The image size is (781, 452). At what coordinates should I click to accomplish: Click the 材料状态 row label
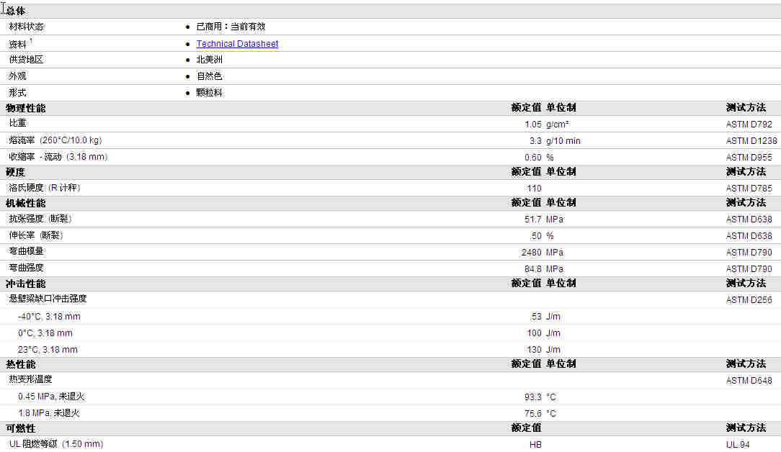click(x=26, y=27)
